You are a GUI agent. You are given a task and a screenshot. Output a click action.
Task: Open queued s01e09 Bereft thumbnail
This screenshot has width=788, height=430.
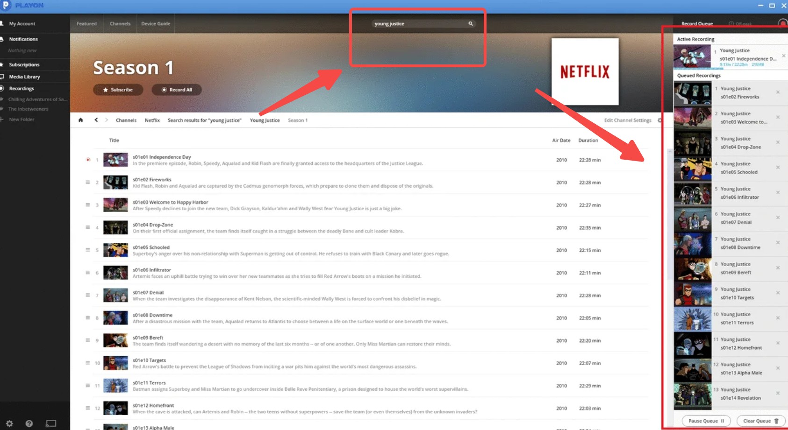click(x=693, y=268)
